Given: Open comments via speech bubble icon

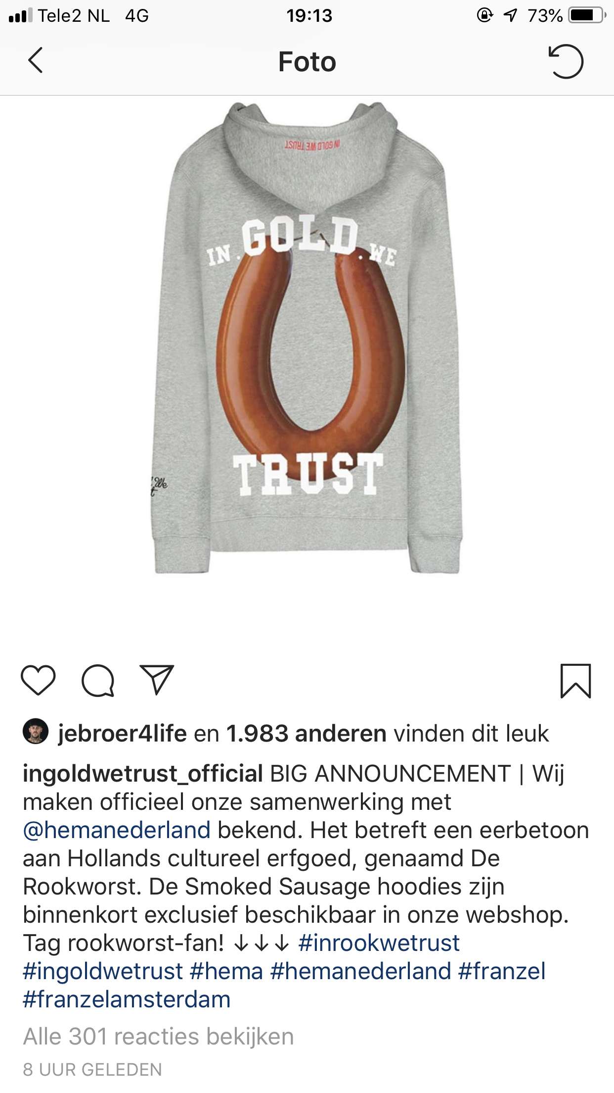Looking at the screenshot, I should point(98,681).
